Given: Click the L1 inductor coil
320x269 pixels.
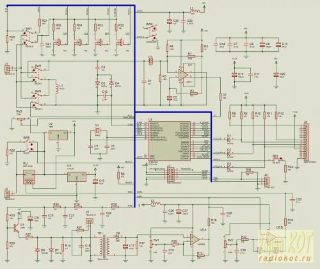Looking at the screenshot, I should pos(57,89).
